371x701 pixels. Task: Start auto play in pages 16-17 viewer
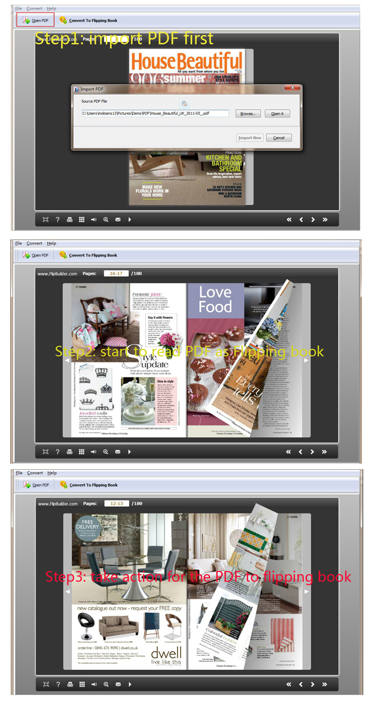click(x=129, y=452)
